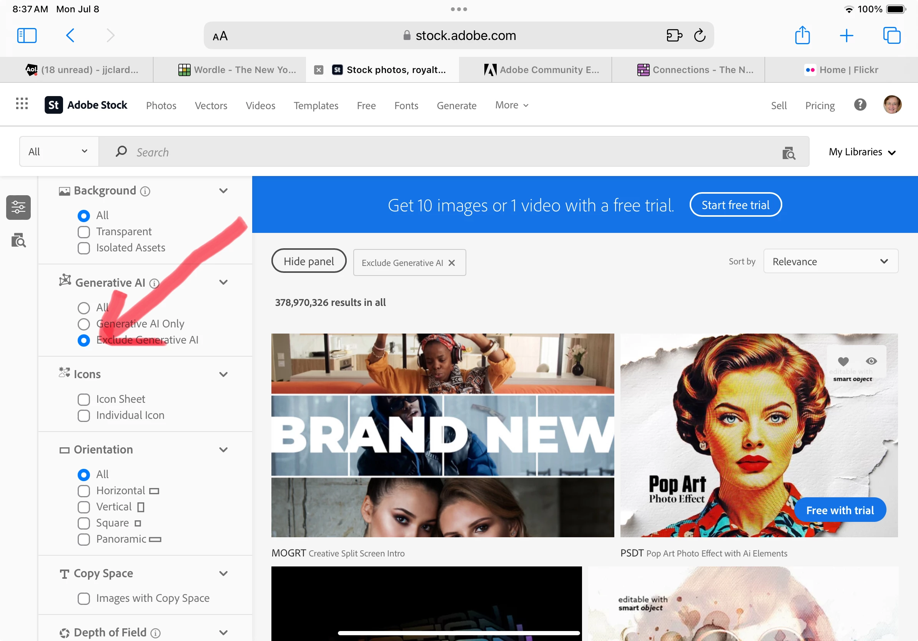
Task: Check the Horizontal orientation box
Action: coord(83,491)
